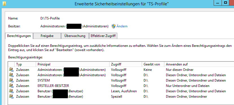Click group icon of Benutzer Speziell entry
Screen dimensions: 234x105
11,97
